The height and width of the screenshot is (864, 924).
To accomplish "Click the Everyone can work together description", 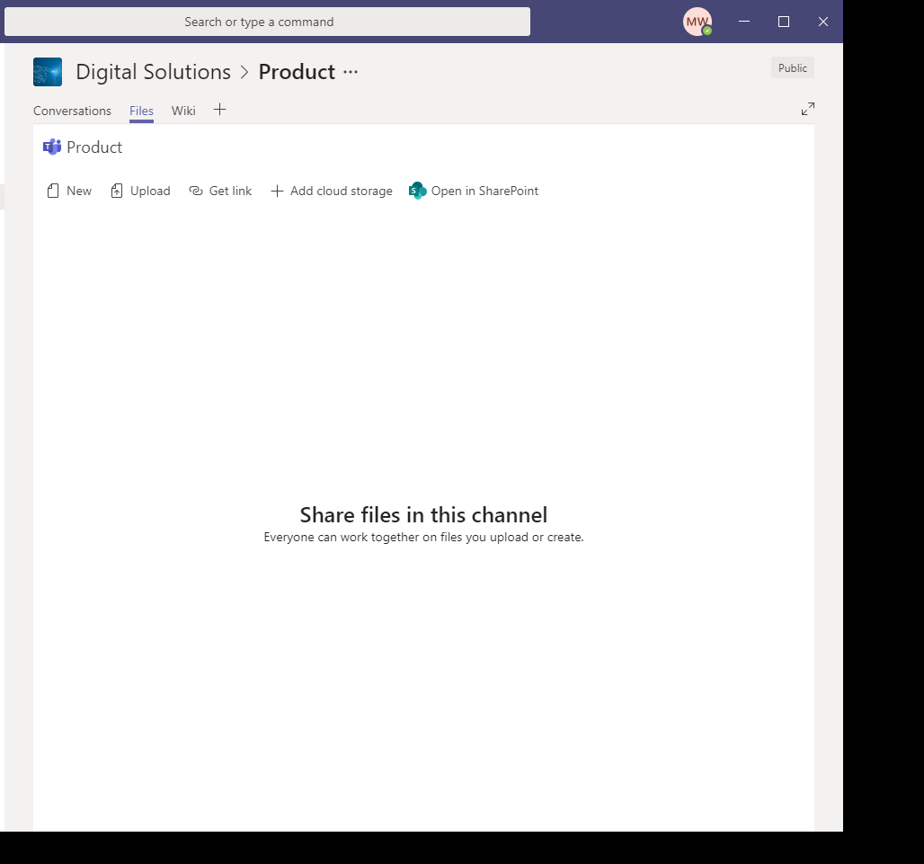I will pos(423,537).
